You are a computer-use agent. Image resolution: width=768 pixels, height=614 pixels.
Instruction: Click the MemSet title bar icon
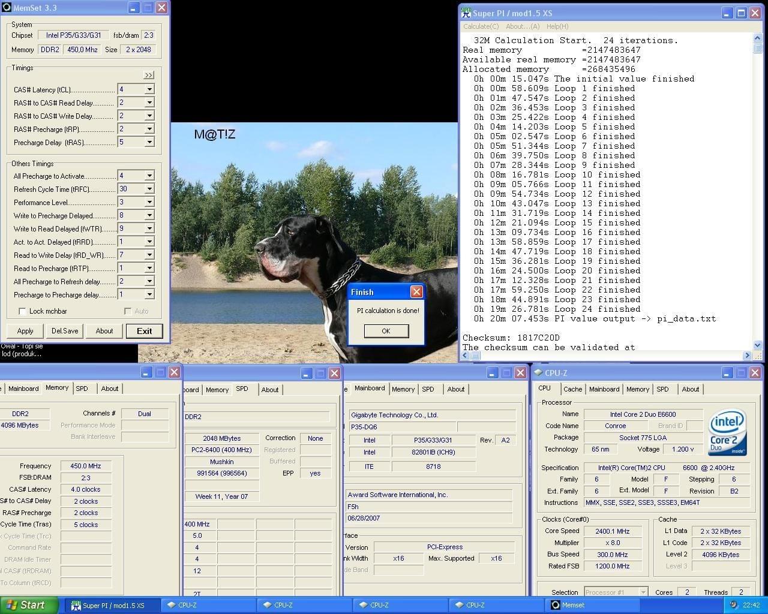coord(6,8)
